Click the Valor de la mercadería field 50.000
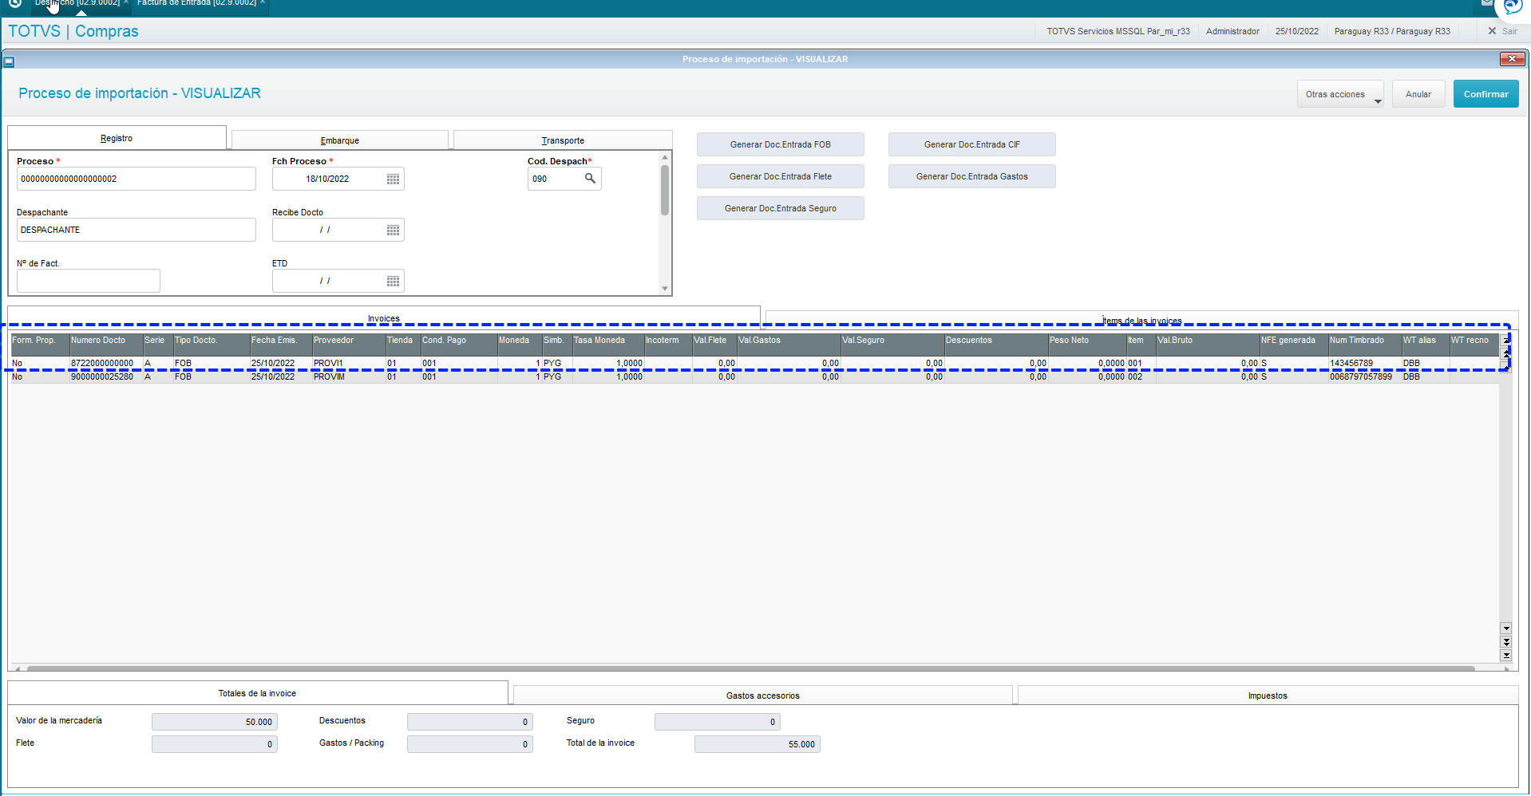Screen dimensions: 1531x796 pos(215,722)
